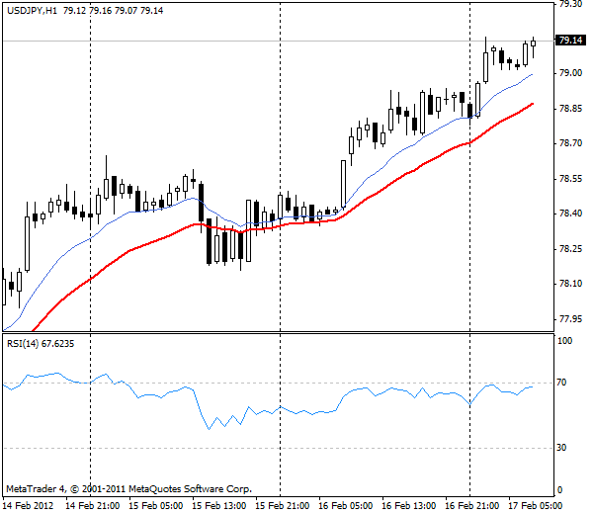
Task: Click the RSI 0 scale label
Action: click(x=560, y=490)
